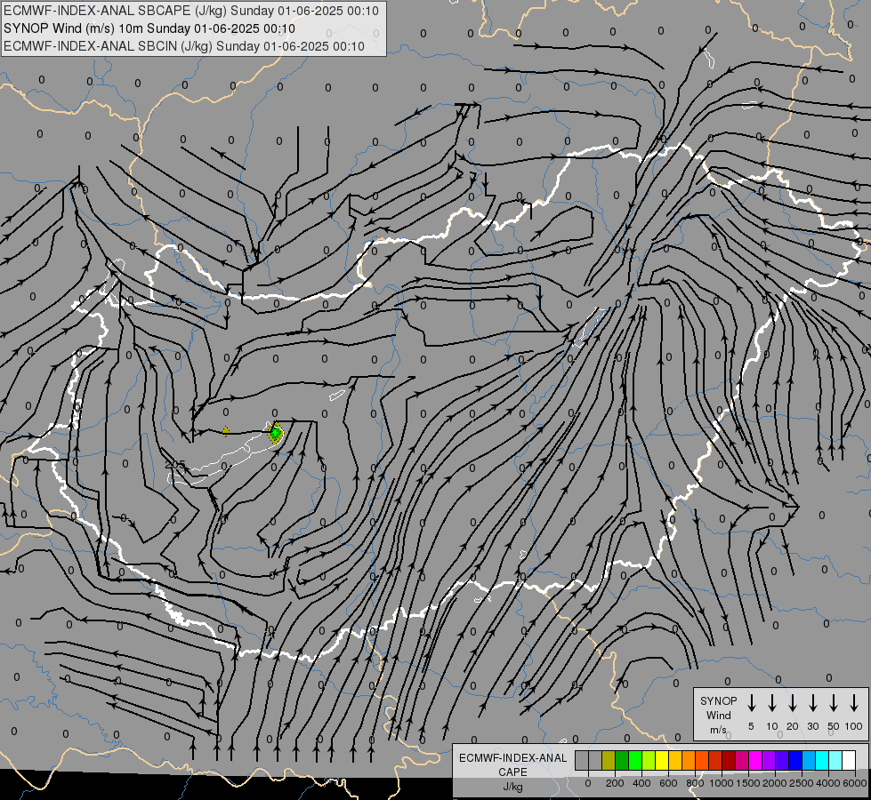Viewport: 871px width, 800px height.
Task: Click the '1000' label on CAPE scale
Action: tap(722, 783)
